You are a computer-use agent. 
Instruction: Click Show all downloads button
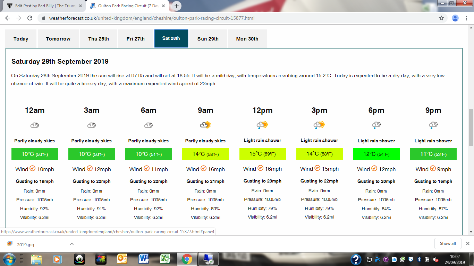point(448,243)
